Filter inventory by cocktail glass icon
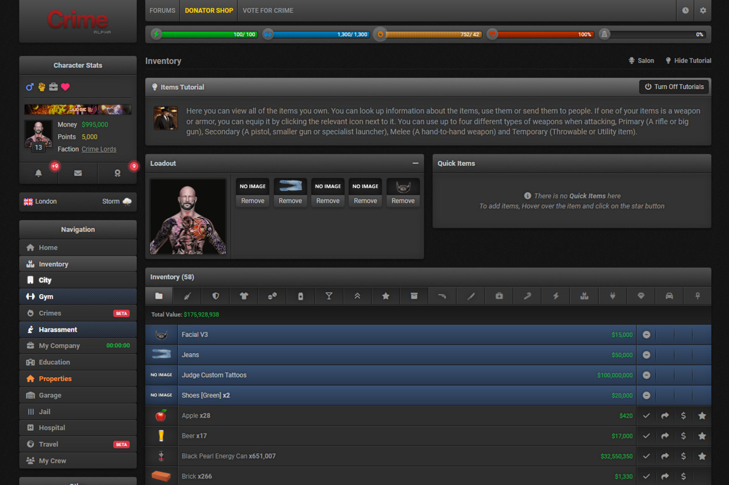This screenshot has width=729, height=485. tap(328, 296)
